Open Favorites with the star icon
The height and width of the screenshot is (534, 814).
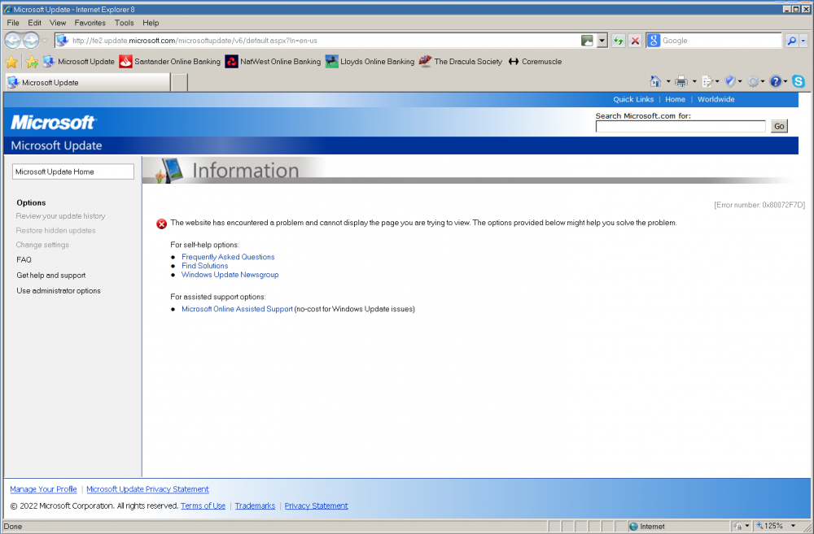12,62
